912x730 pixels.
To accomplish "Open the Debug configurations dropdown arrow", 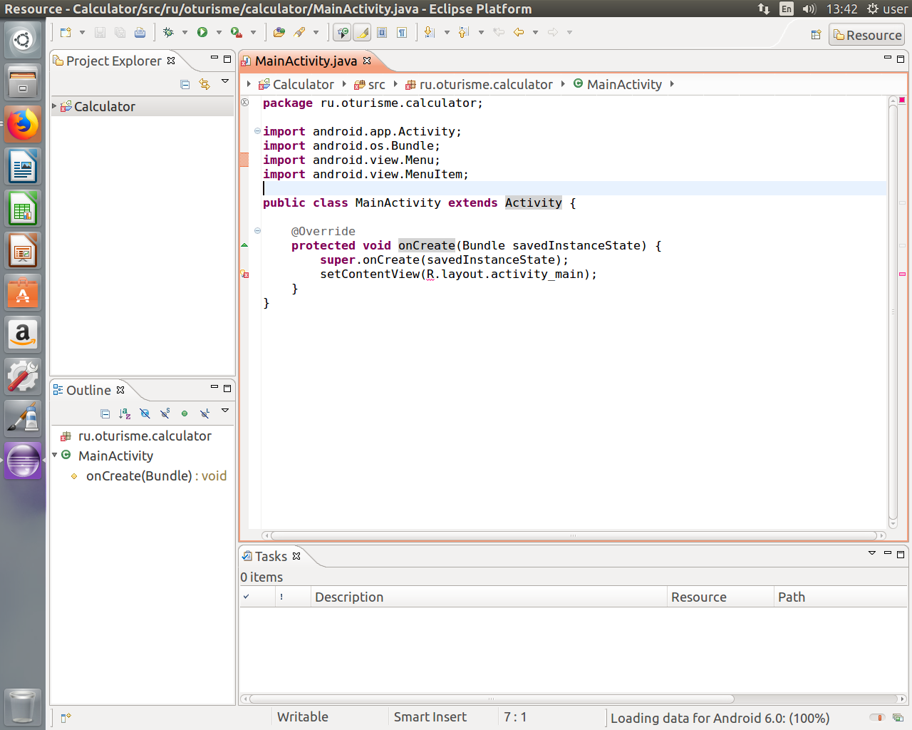I will 185,32.
